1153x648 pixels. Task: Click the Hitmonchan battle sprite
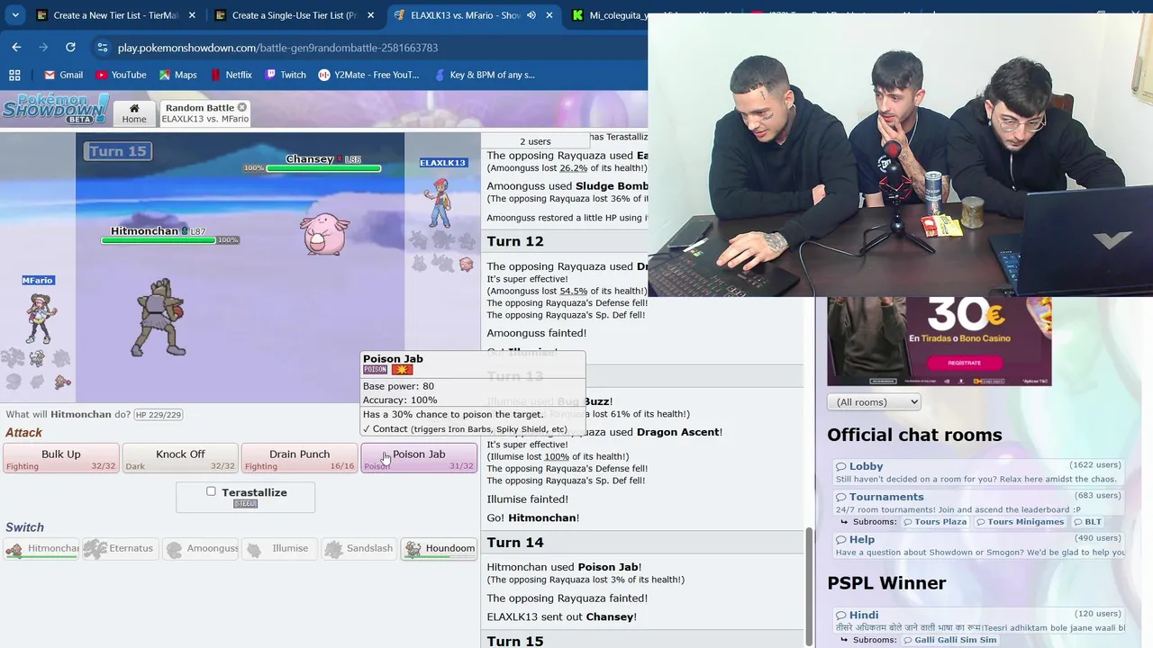coord(160,317)
